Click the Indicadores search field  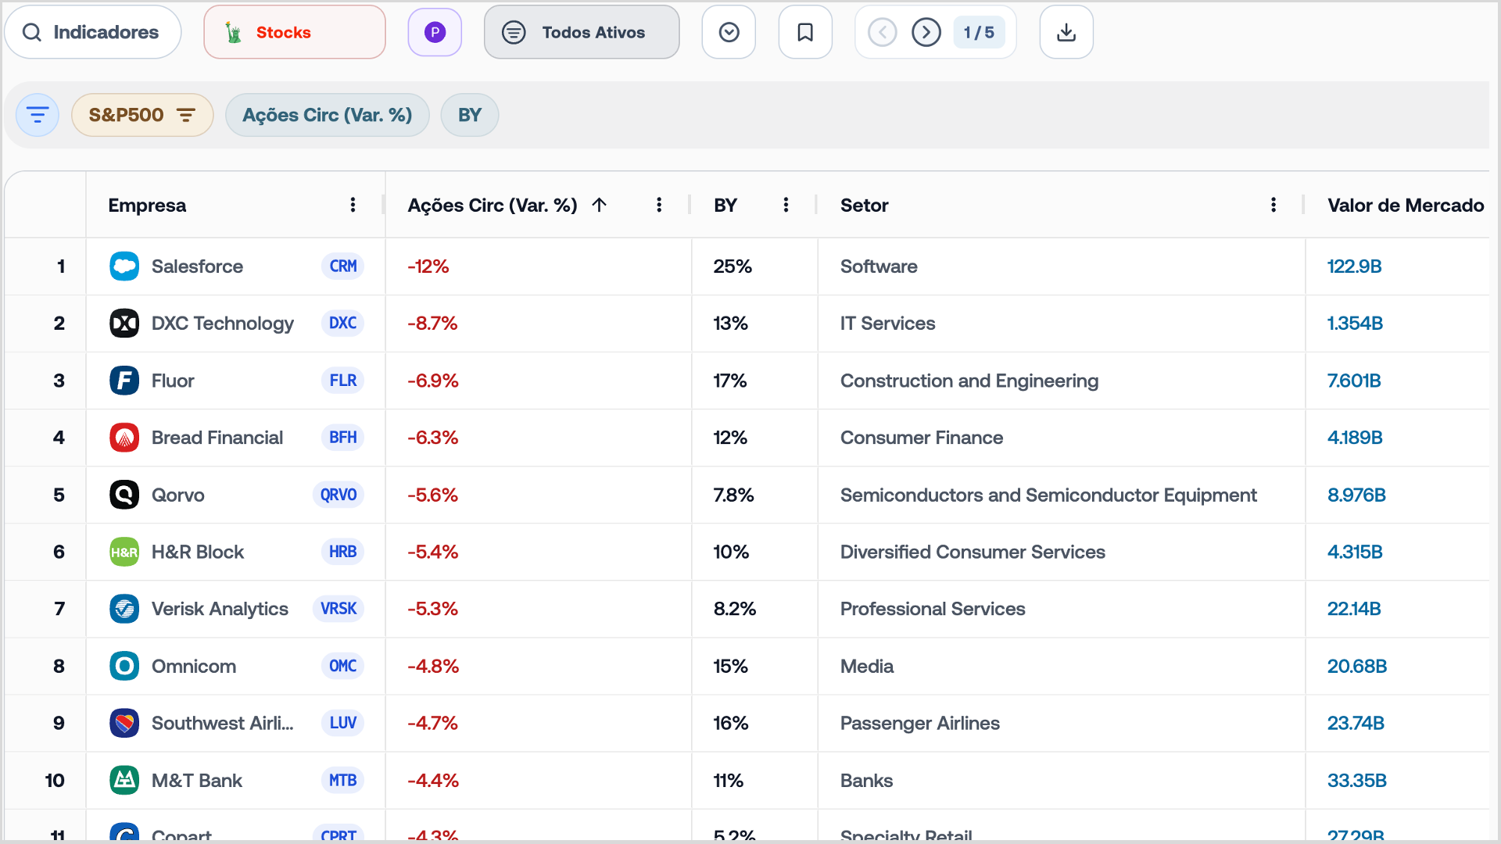(93, 32)
